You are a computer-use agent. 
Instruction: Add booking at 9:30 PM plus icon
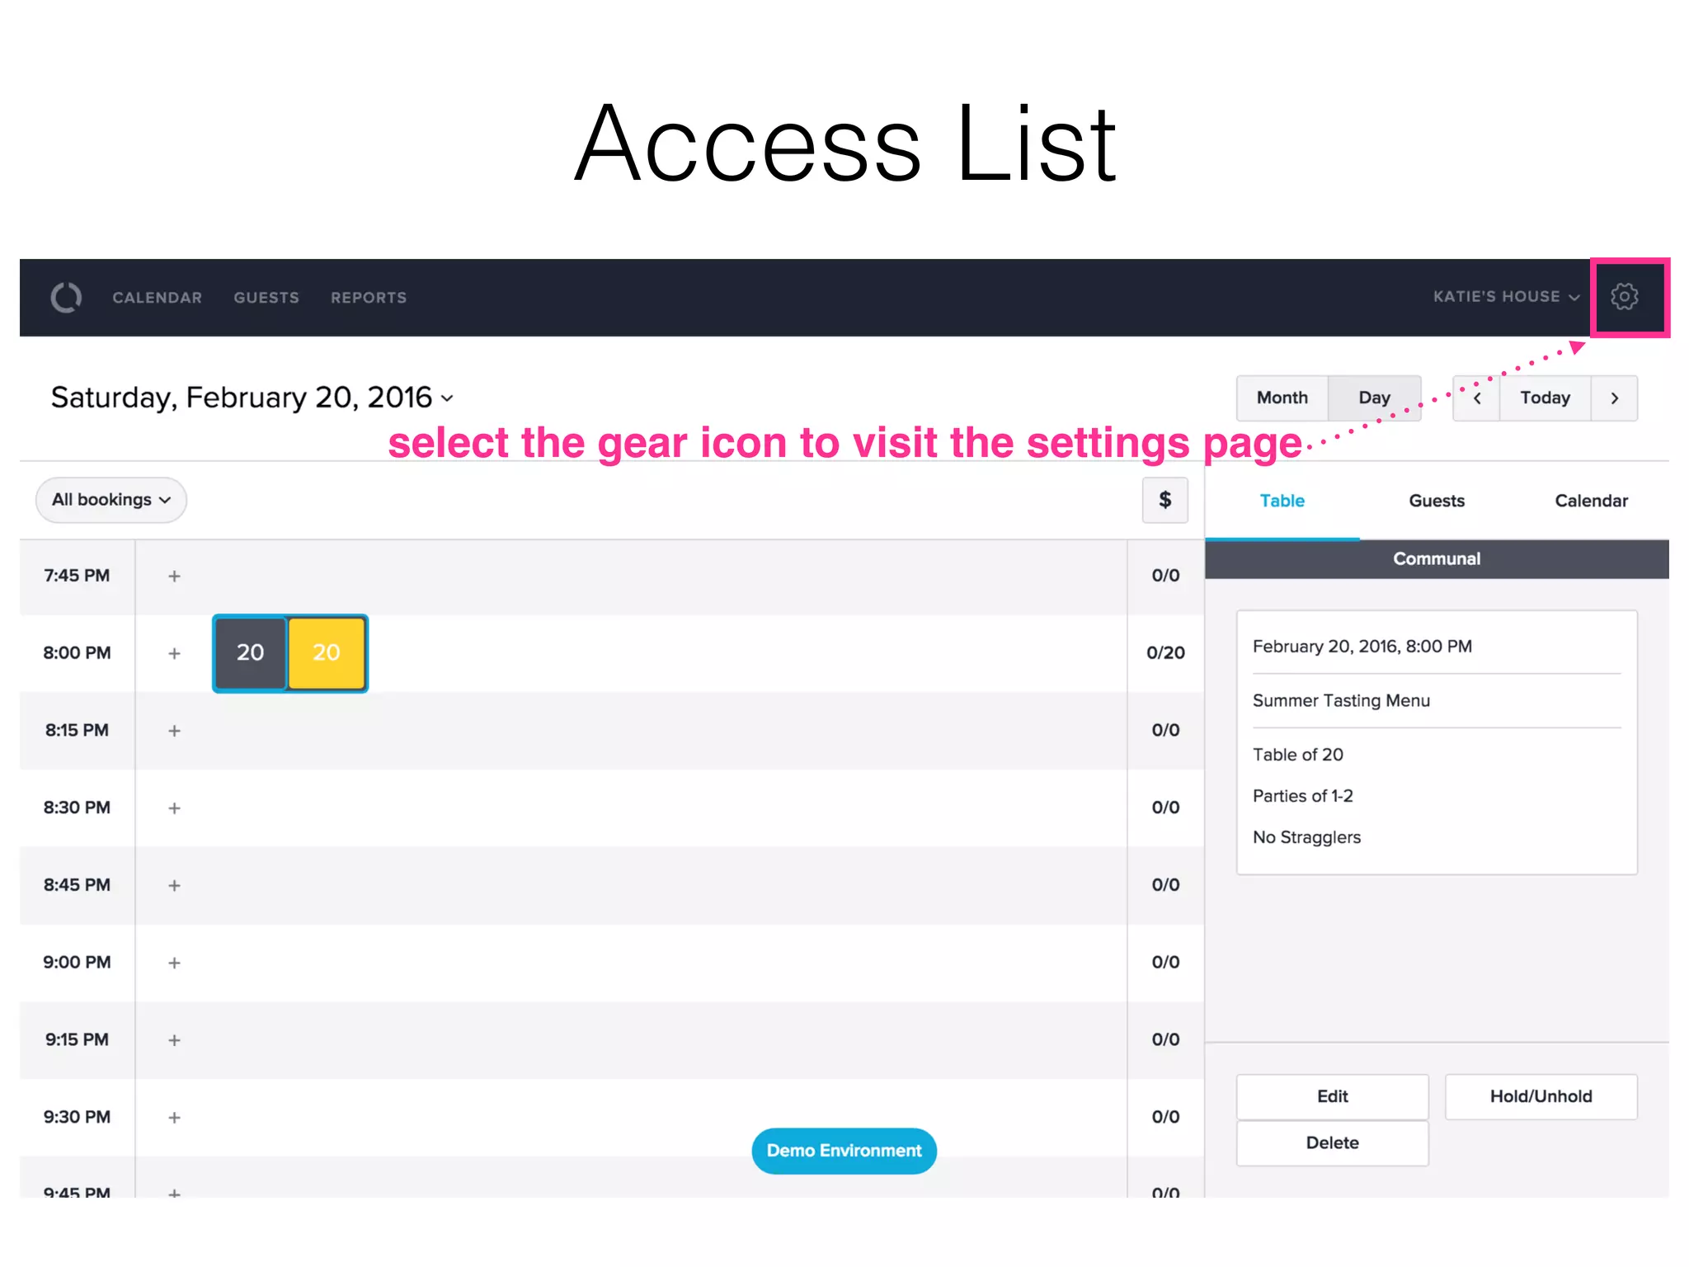[174, 1118]
